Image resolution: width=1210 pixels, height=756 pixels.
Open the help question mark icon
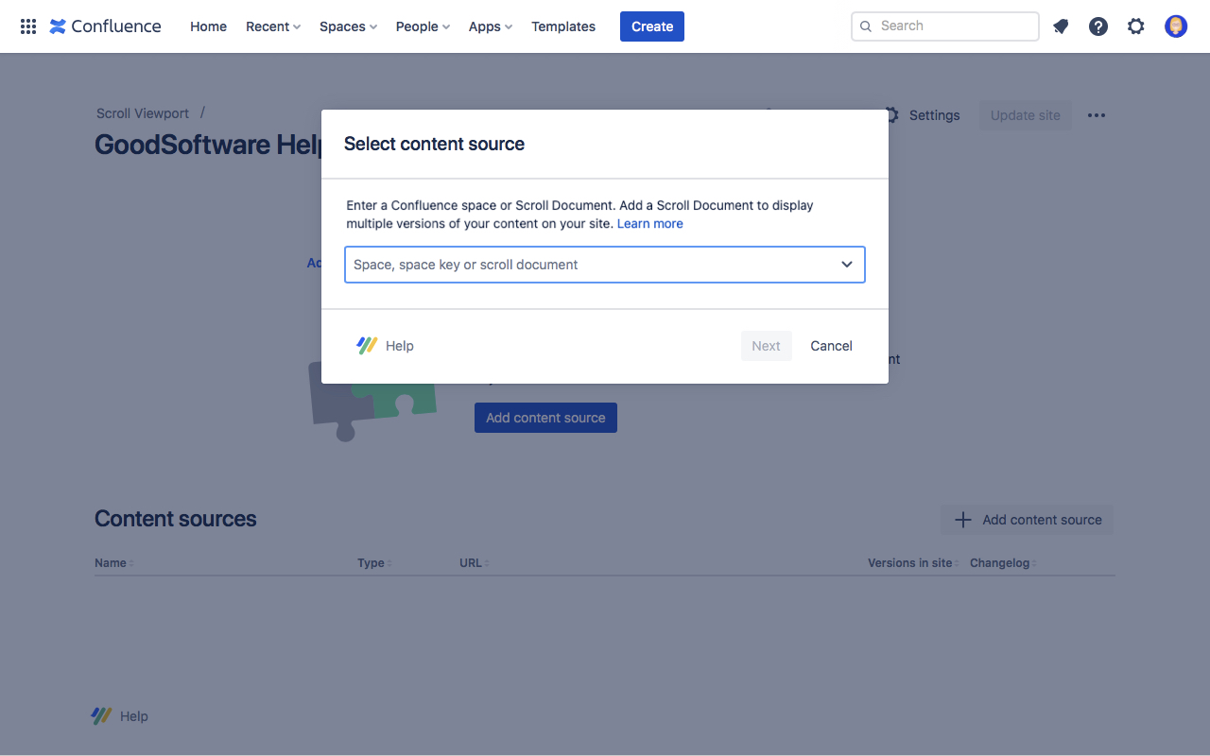coord(1098,26)
